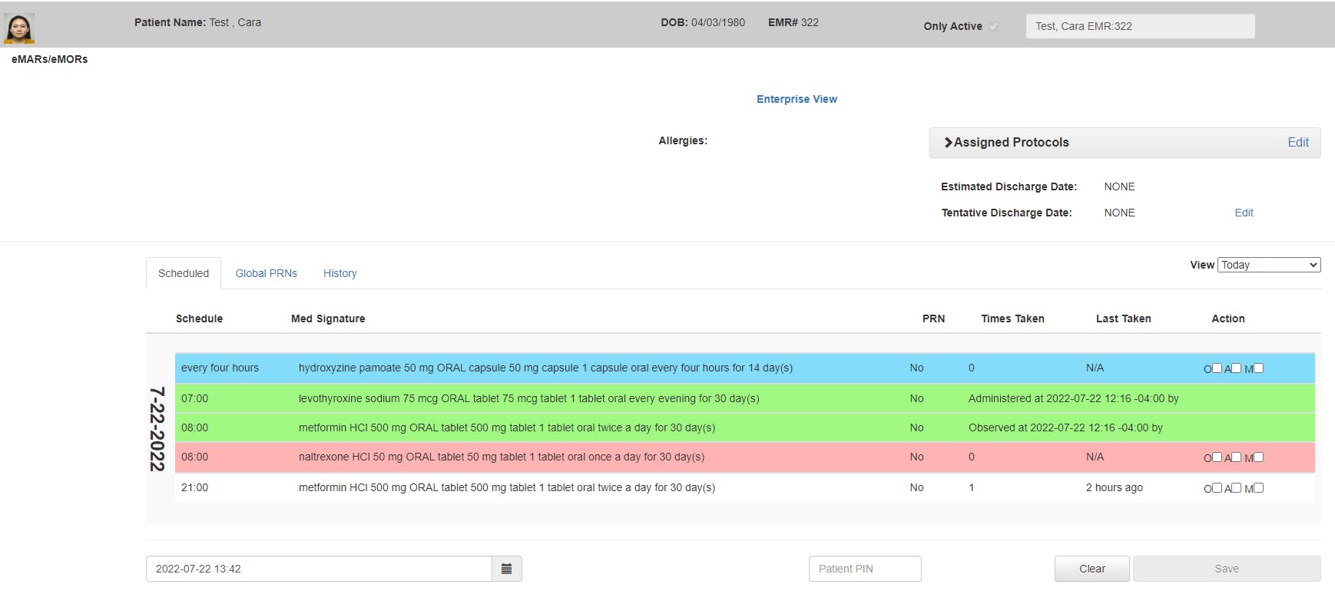Edit the Tentative Discharge Date
The width and height of the screenshot is (1335, 594).
[1244, 213]
